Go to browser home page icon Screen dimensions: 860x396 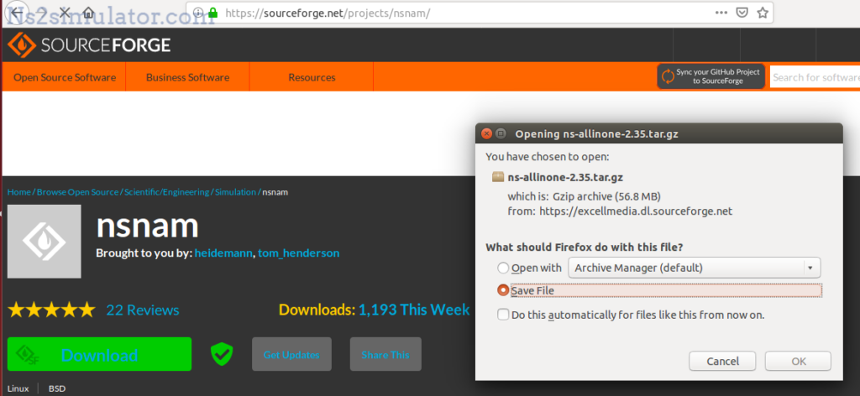pos(88,12)
